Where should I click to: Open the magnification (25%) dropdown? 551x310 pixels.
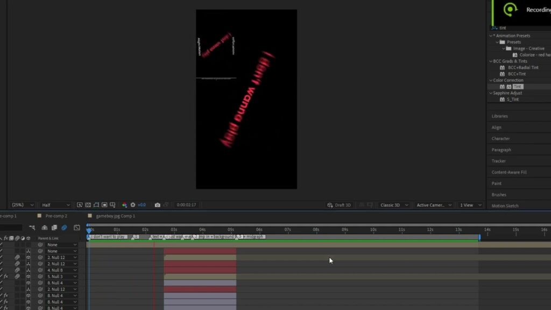click(x=22, y=205)
